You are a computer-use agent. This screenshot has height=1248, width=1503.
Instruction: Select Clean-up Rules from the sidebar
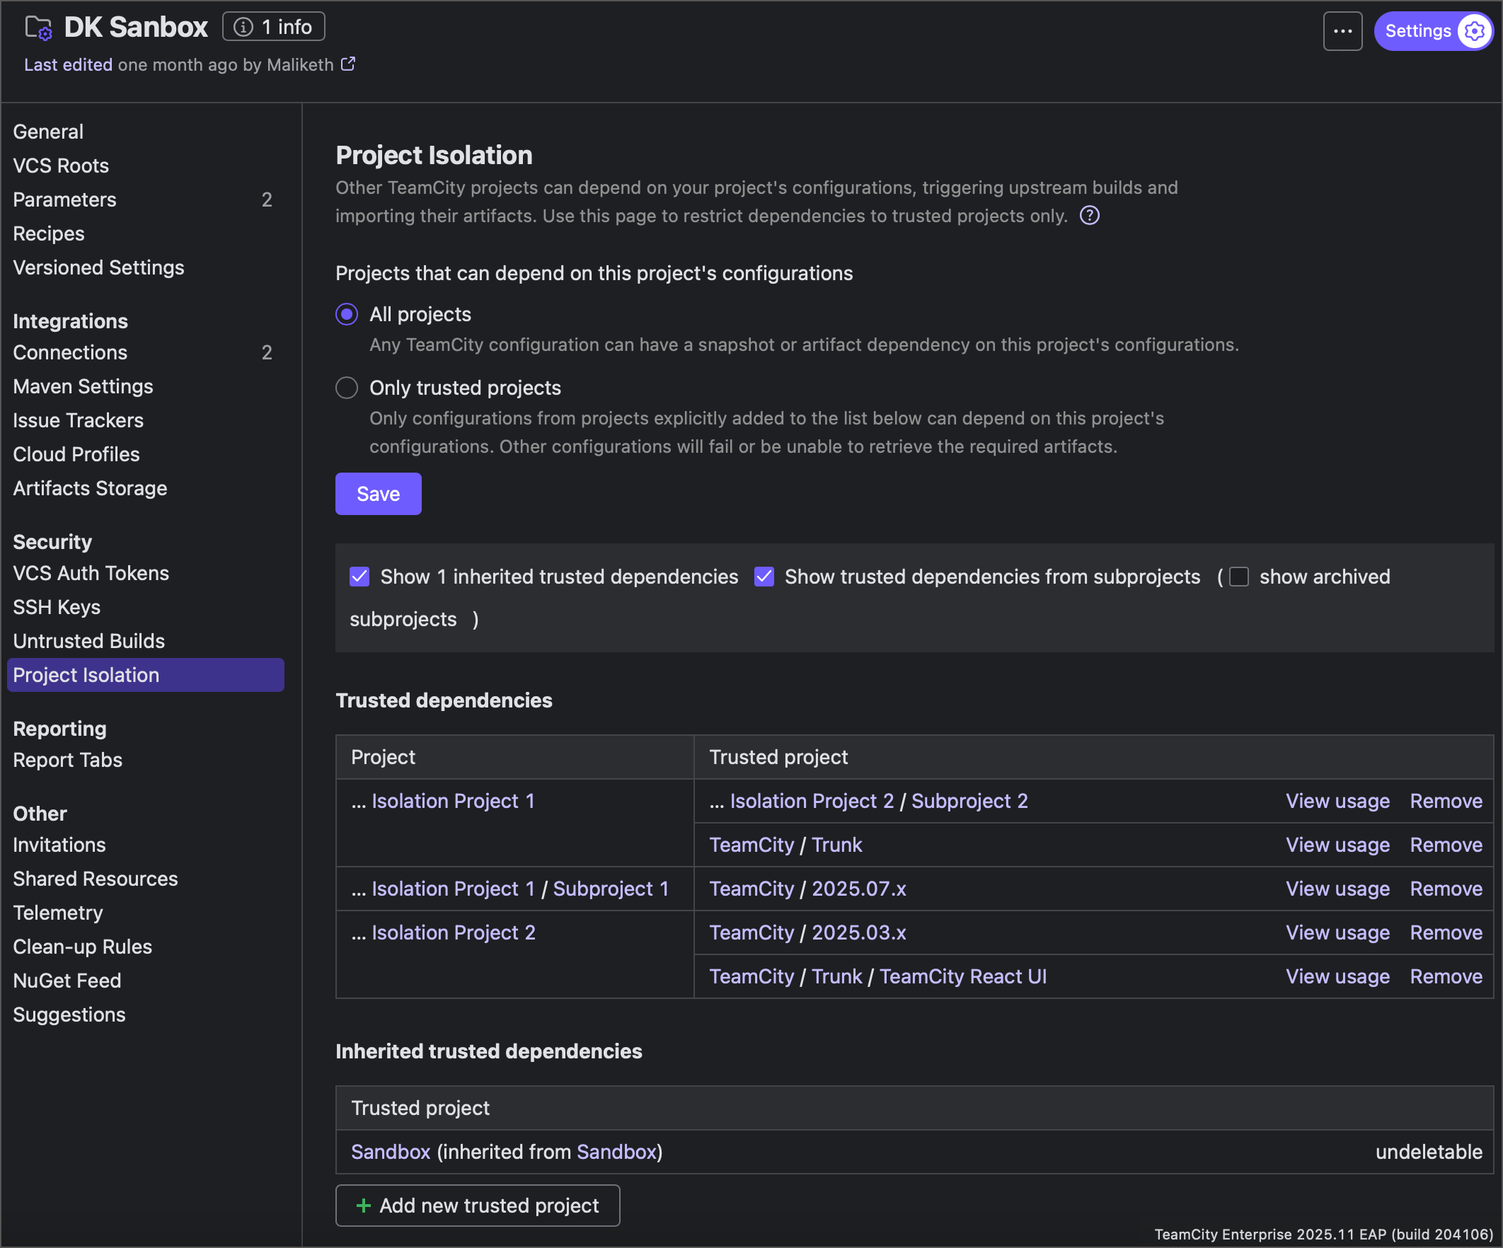point(82,946)
